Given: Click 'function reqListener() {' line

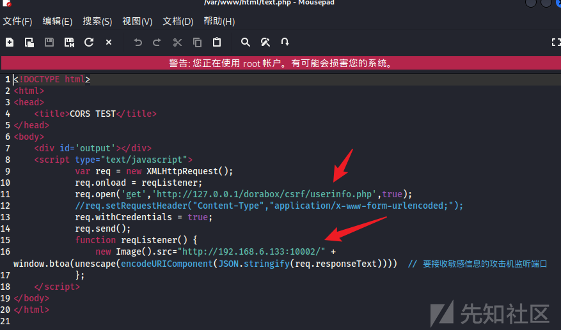Looking at the screenshot, I should 136,240.
